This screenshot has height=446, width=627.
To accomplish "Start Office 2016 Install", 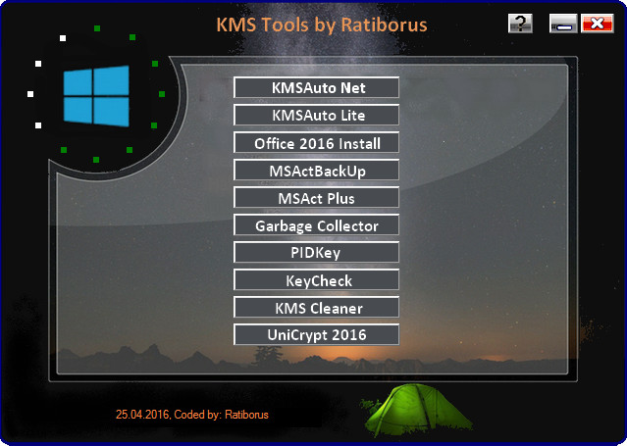I will pyautogui.click(x=316, y=143).
